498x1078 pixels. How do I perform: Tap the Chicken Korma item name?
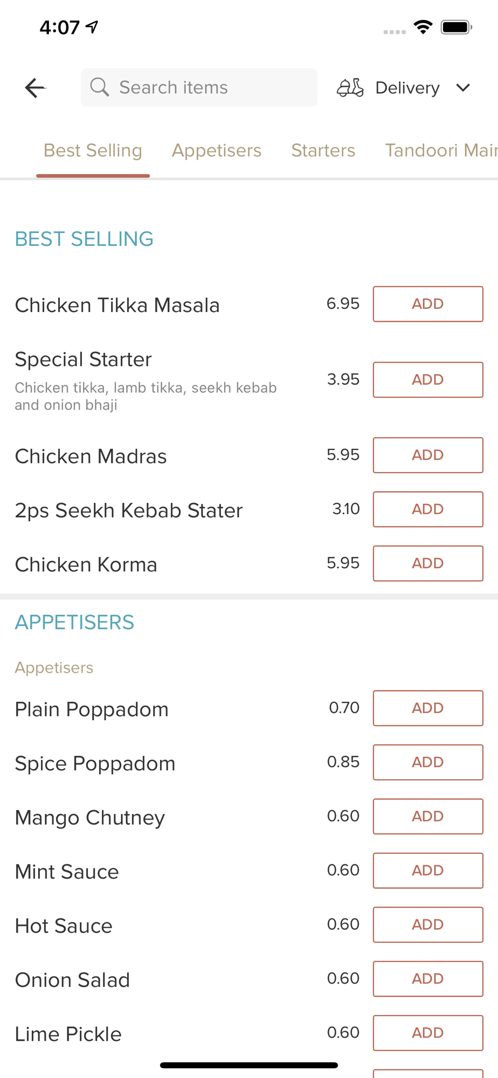86,564
